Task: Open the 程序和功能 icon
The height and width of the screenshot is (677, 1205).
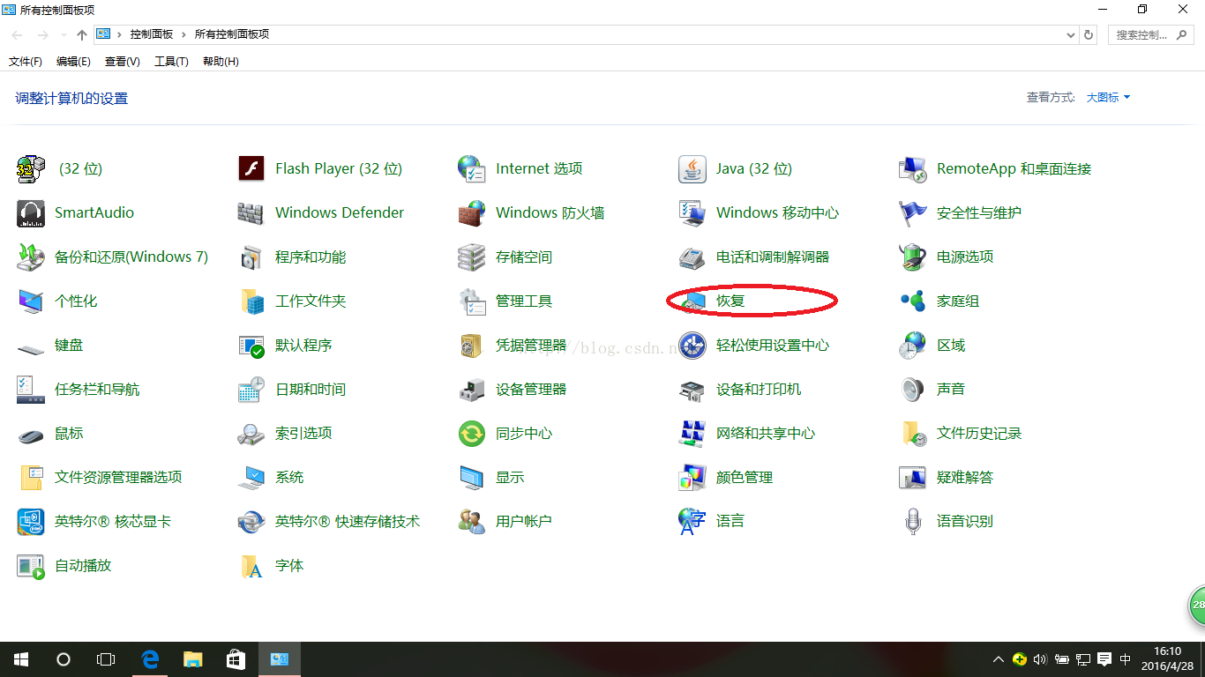Action: [251, 257]
